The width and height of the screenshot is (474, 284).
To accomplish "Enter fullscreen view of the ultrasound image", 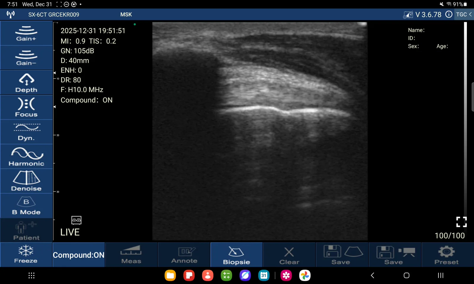I will coord(461,222).
